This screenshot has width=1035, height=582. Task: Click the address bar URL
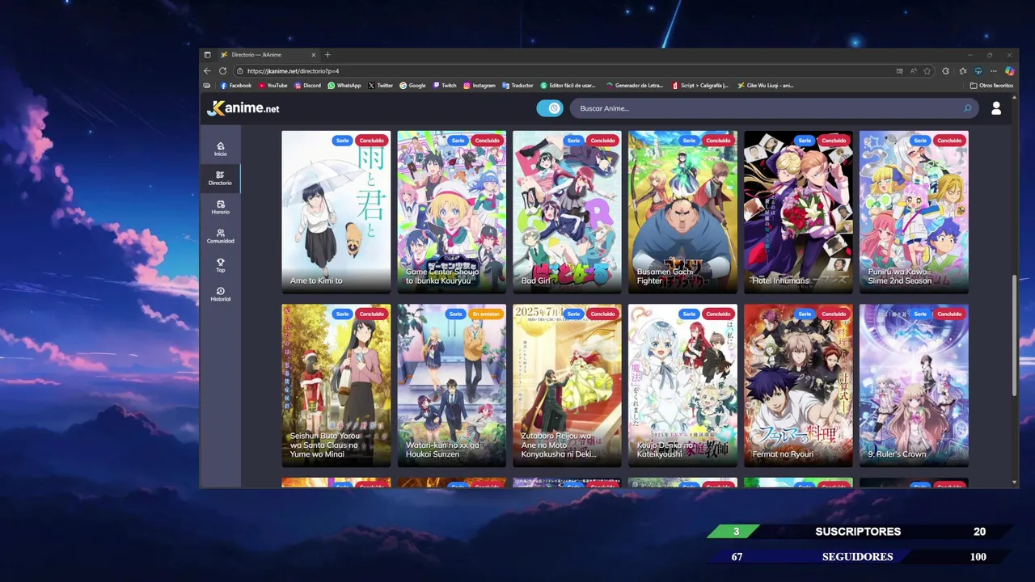[294, 71]
